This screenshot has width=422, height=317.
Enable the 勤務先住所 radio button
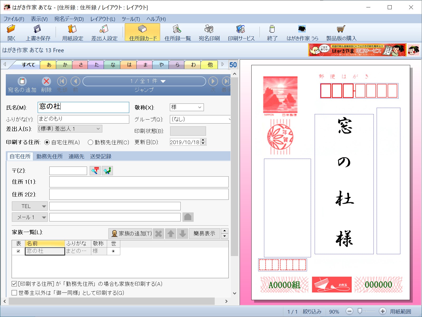(x=91, y=142)
